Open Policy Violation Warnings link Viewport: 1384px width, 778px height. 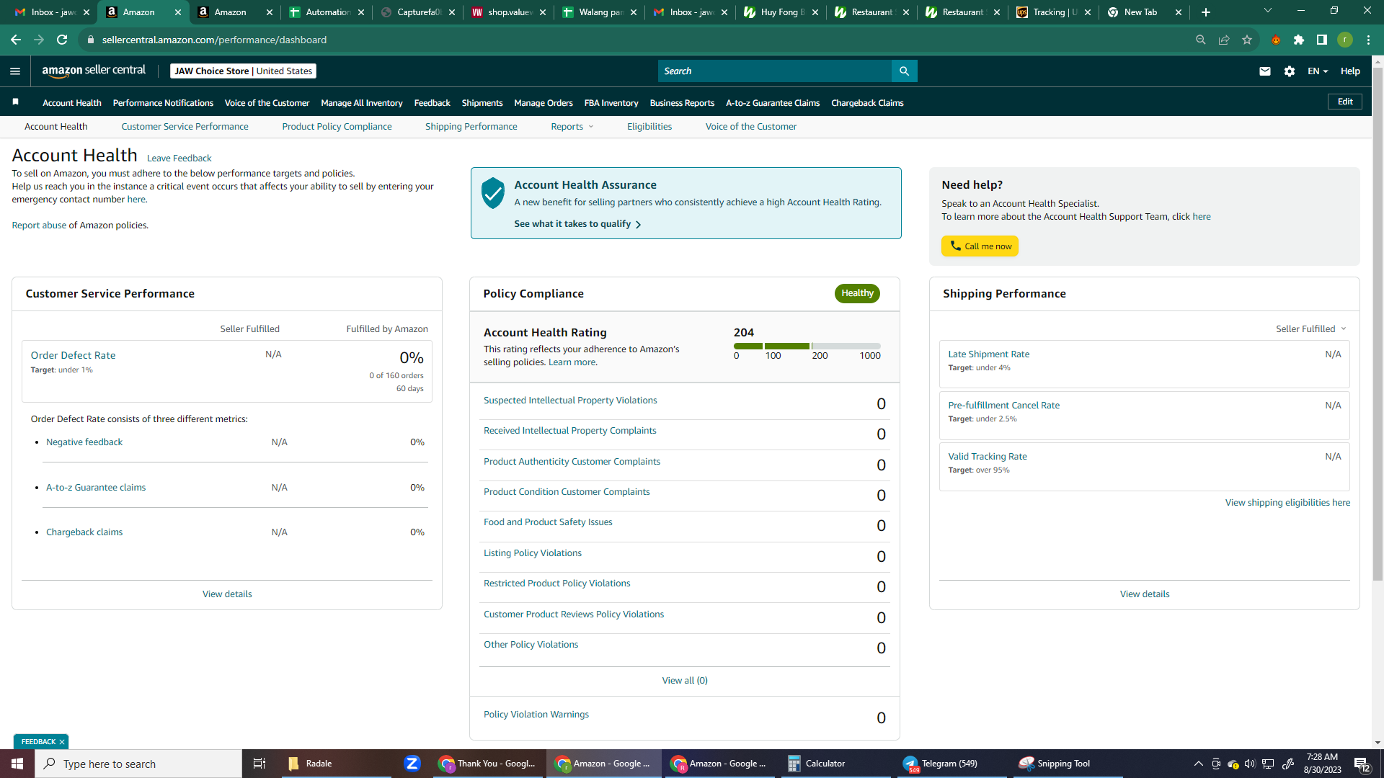click(x=536, y=714)
